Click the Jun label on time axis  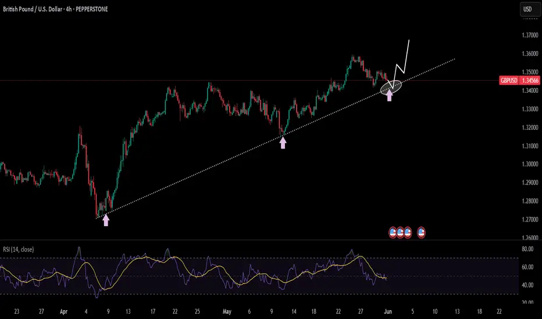click(x=388, y=312)
